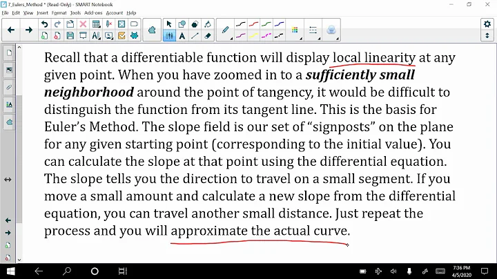Open the File menu

[5, 13]
